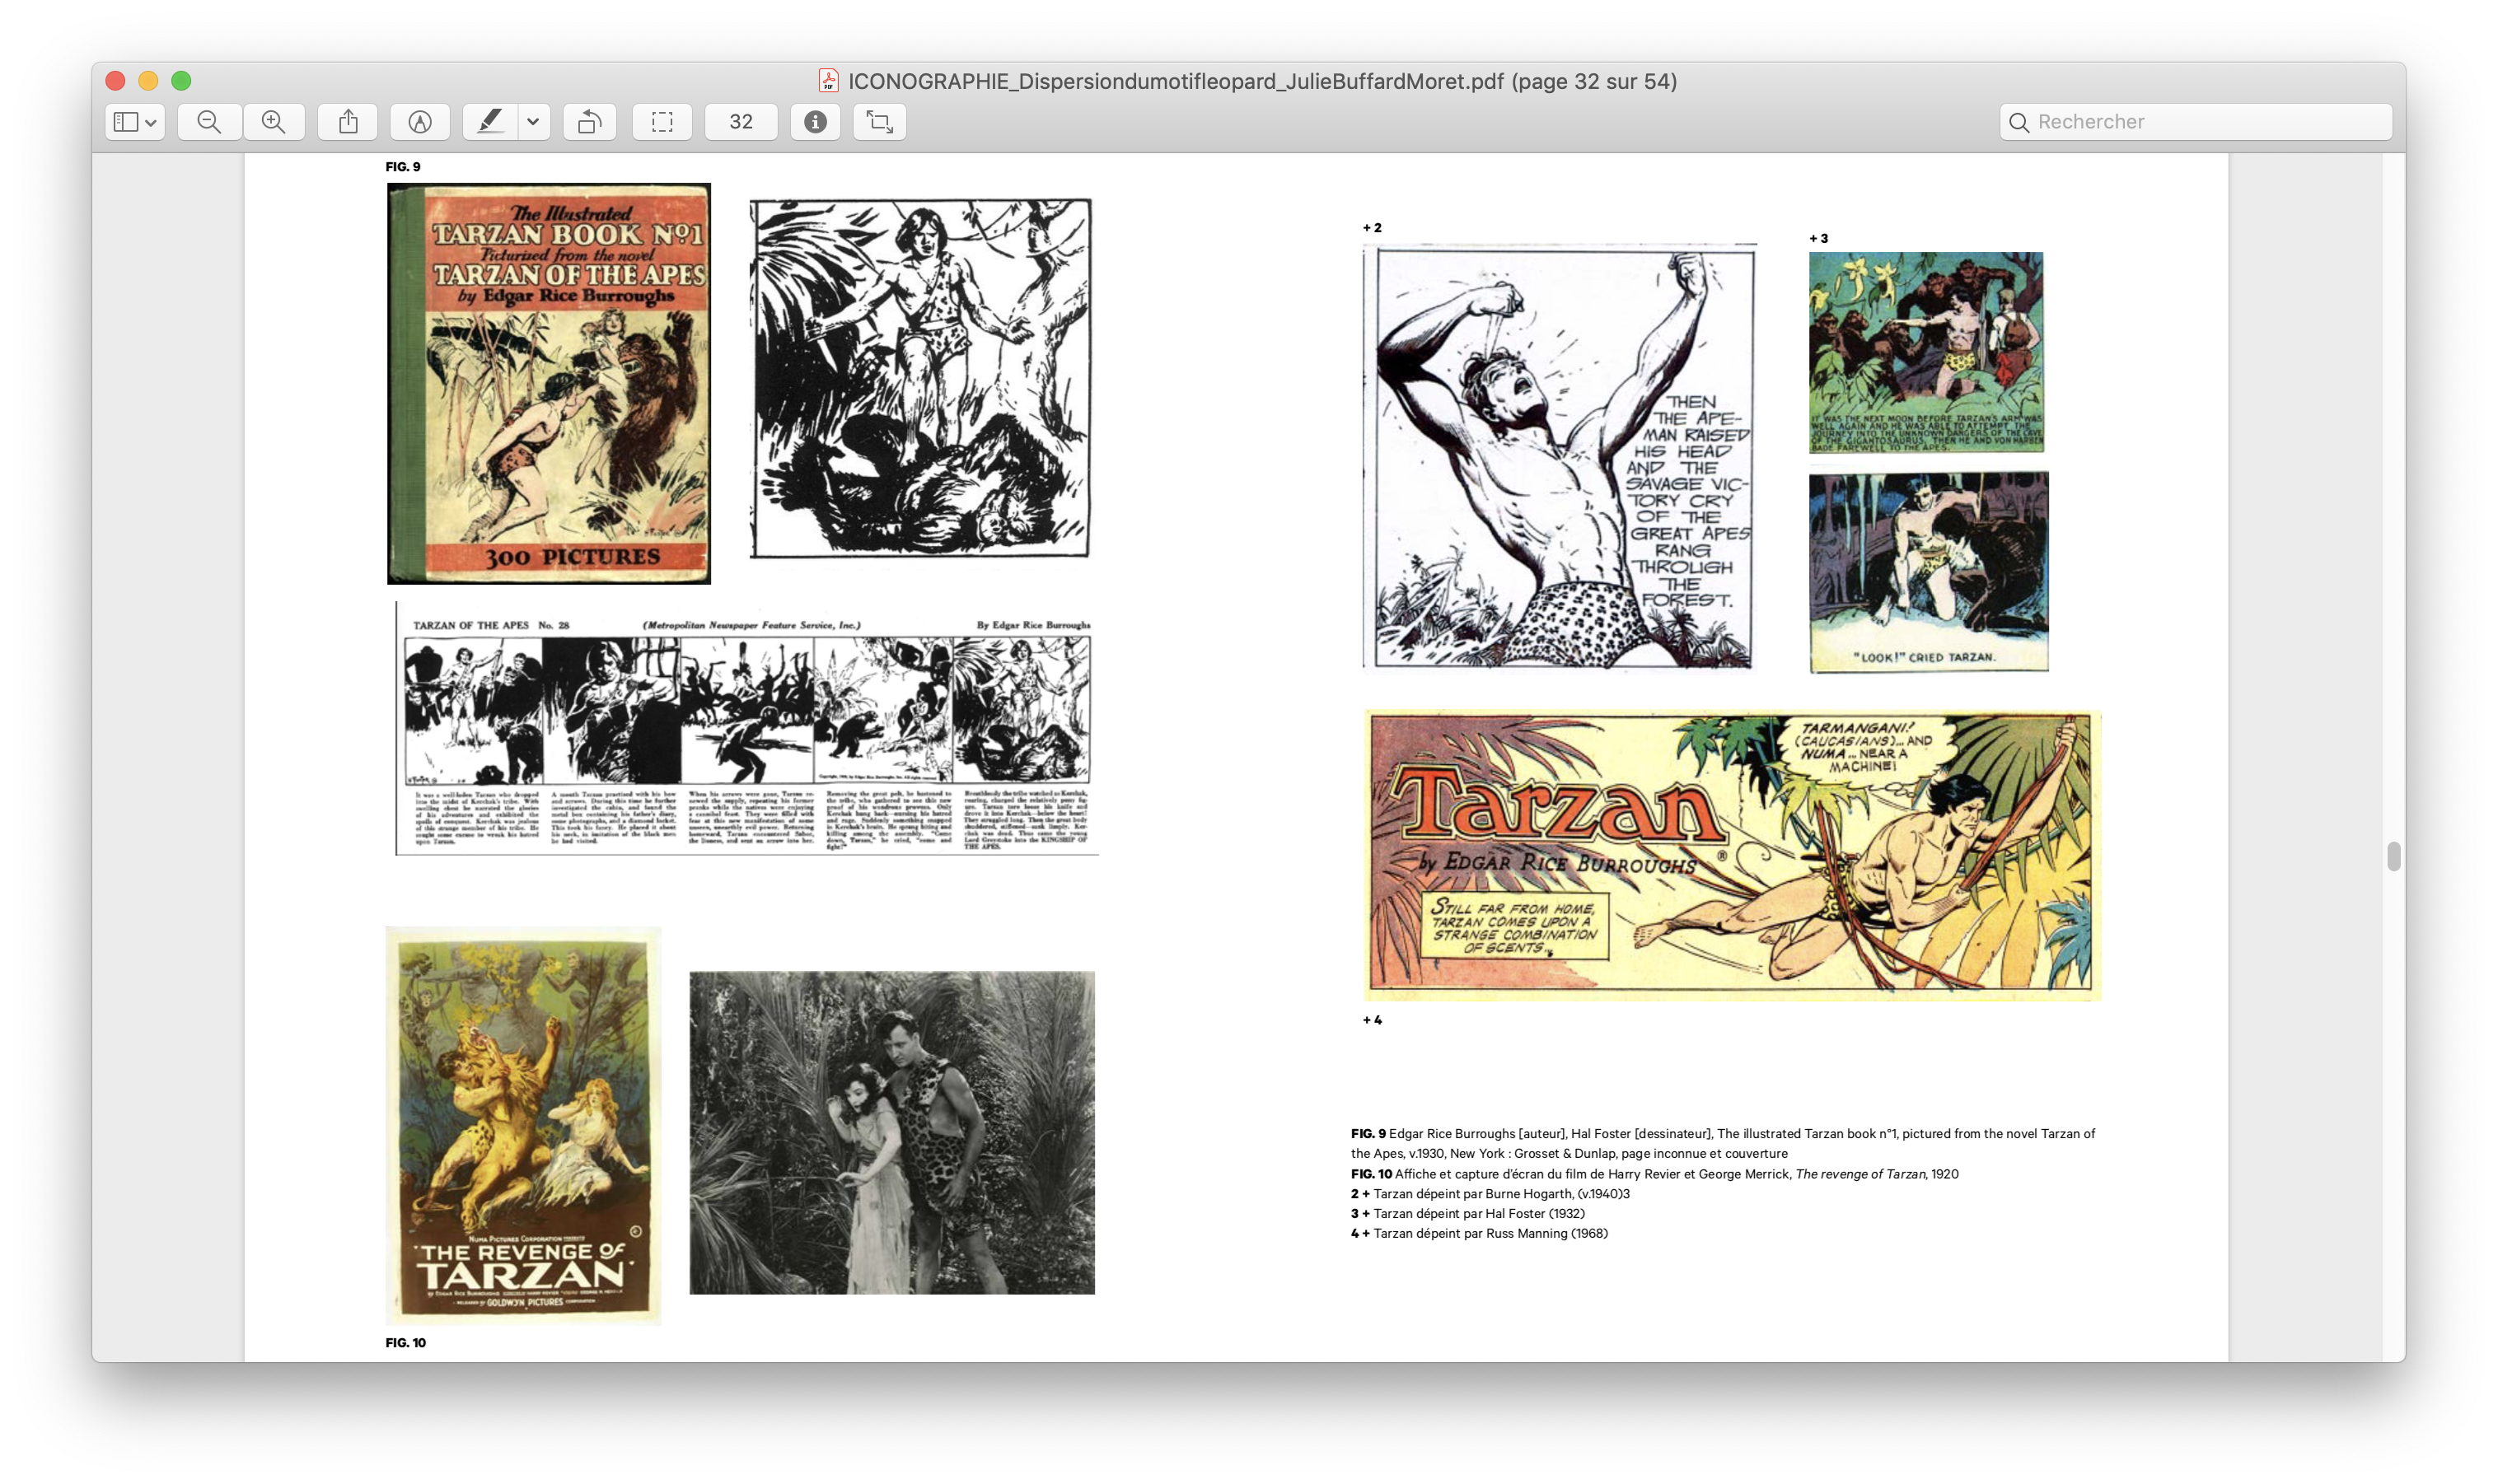The height and width of the screenshot is (1484, 2498).
Task: Click the FIG. 10 label under the poster
Action: (406, 1343)
